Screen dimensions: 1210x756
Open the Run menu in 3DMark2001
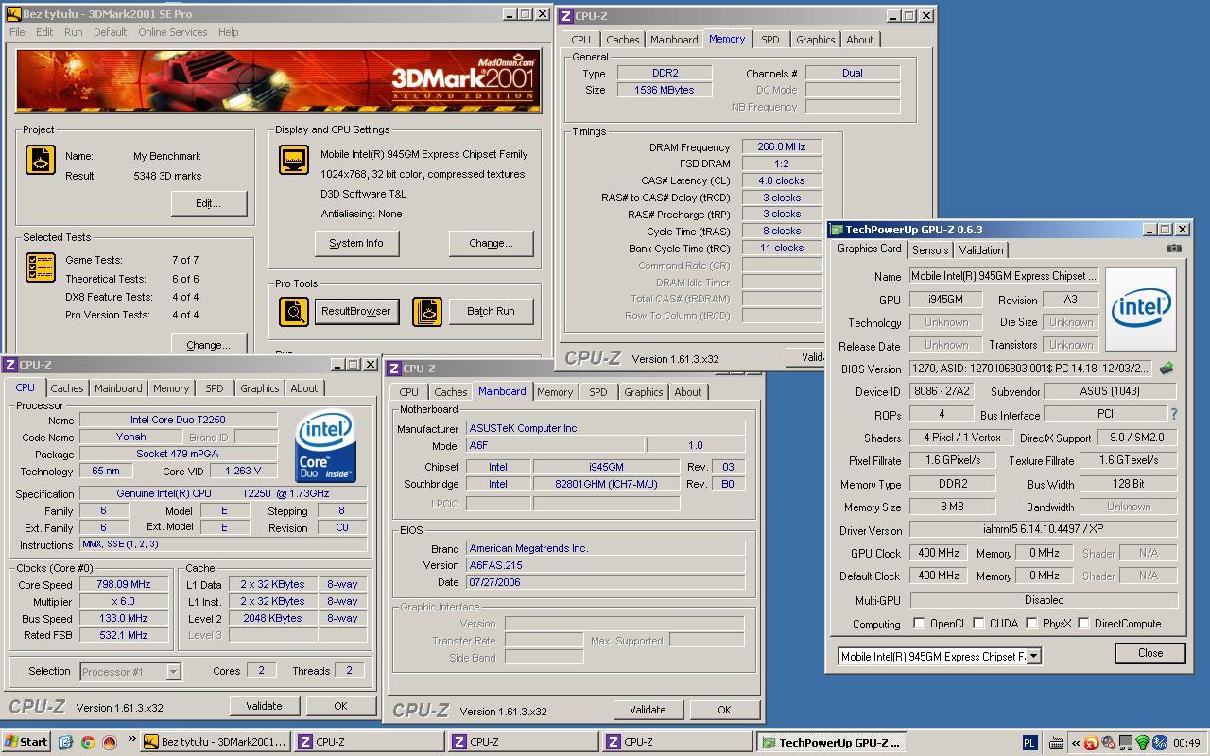[73, 32]
